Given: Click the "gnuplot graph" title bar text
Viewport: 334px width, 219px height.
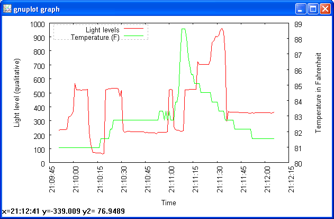Looking at the screenshot, I should 37,10.
